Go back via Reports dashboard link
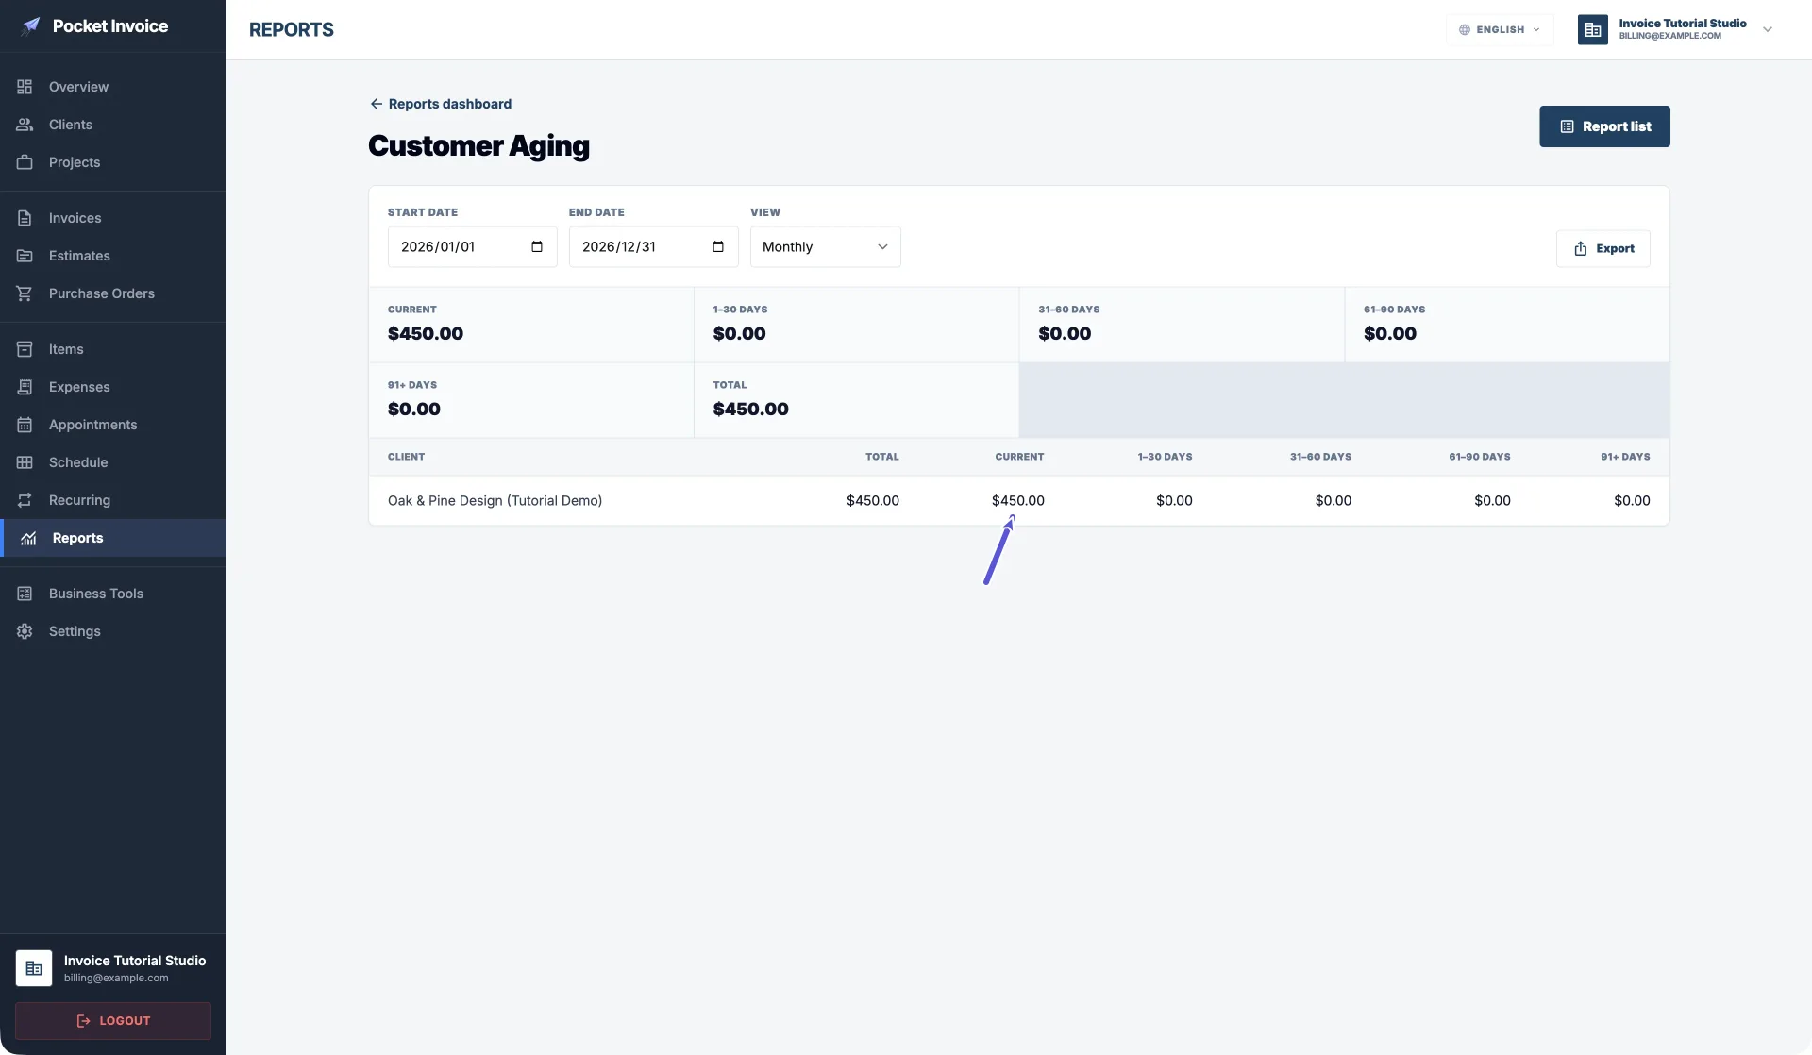The height and width of the screenshot is (1055, 1812). (x=441, y=104)
